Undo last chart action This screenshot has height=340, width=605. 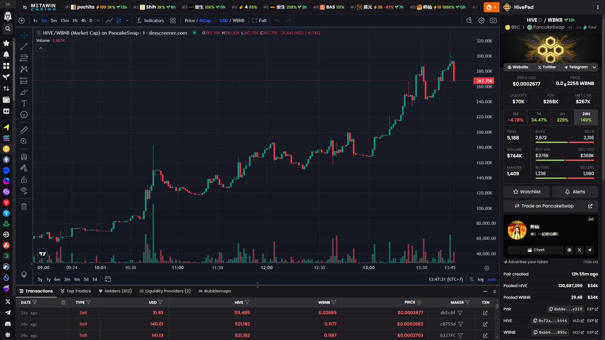(277, 21)
